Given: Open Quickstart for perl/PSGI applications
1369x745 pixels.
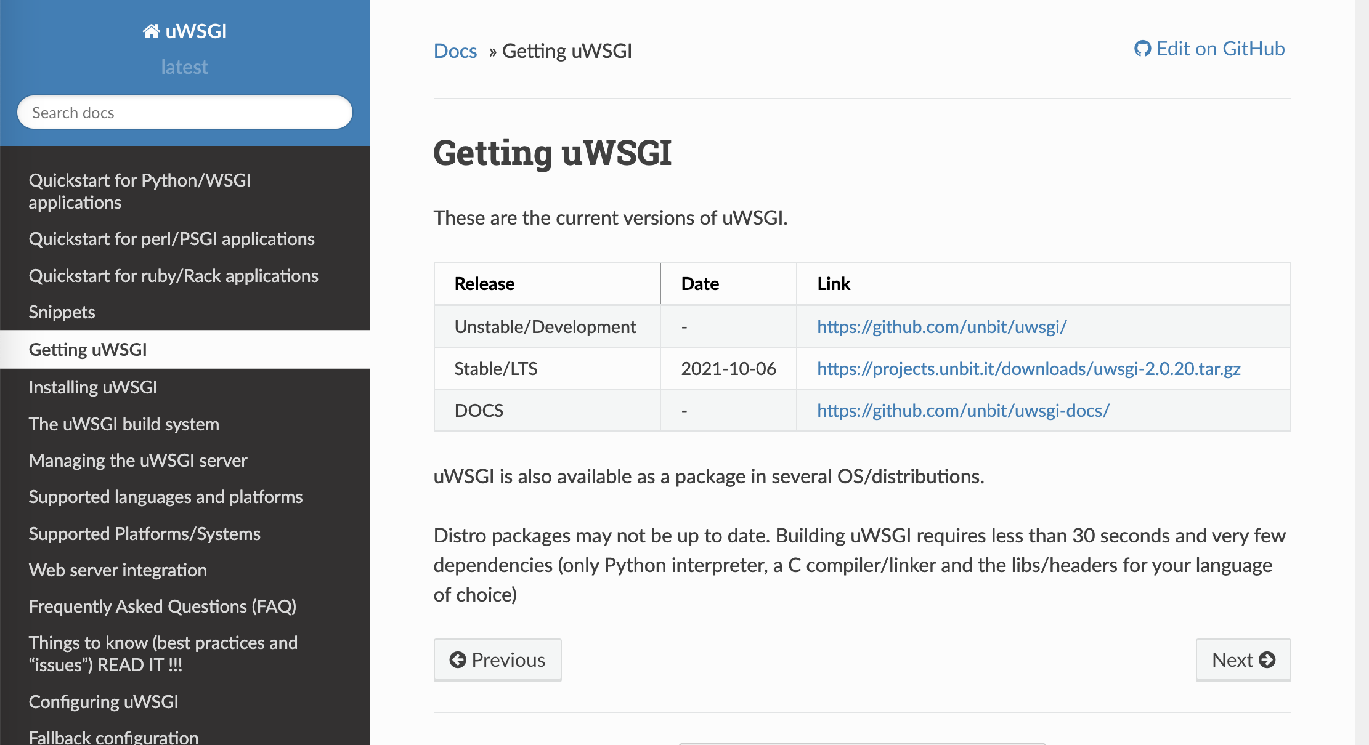Looking at the screenshot, I should [x=173, y=239].
